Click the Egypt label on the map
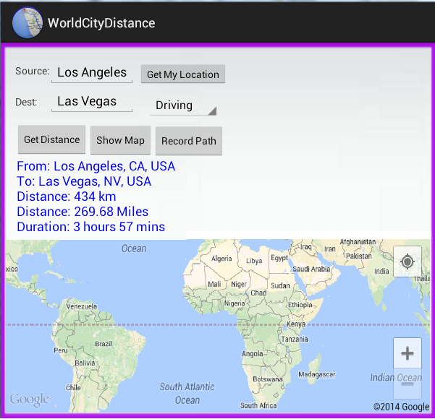The height and width of the screenshot is (419, 435). (x=279, y=258)
